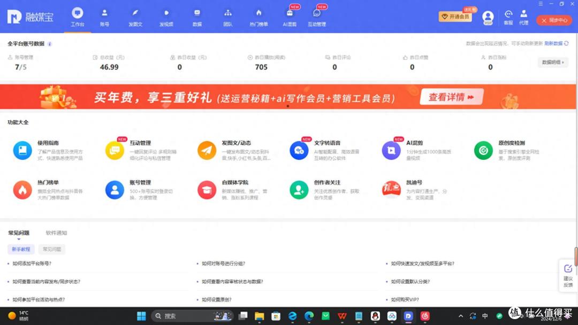The width and height of the screenshot is (578, 325).
Task: Click the 融媒宝 logo
Action: [x=30, y=17]
